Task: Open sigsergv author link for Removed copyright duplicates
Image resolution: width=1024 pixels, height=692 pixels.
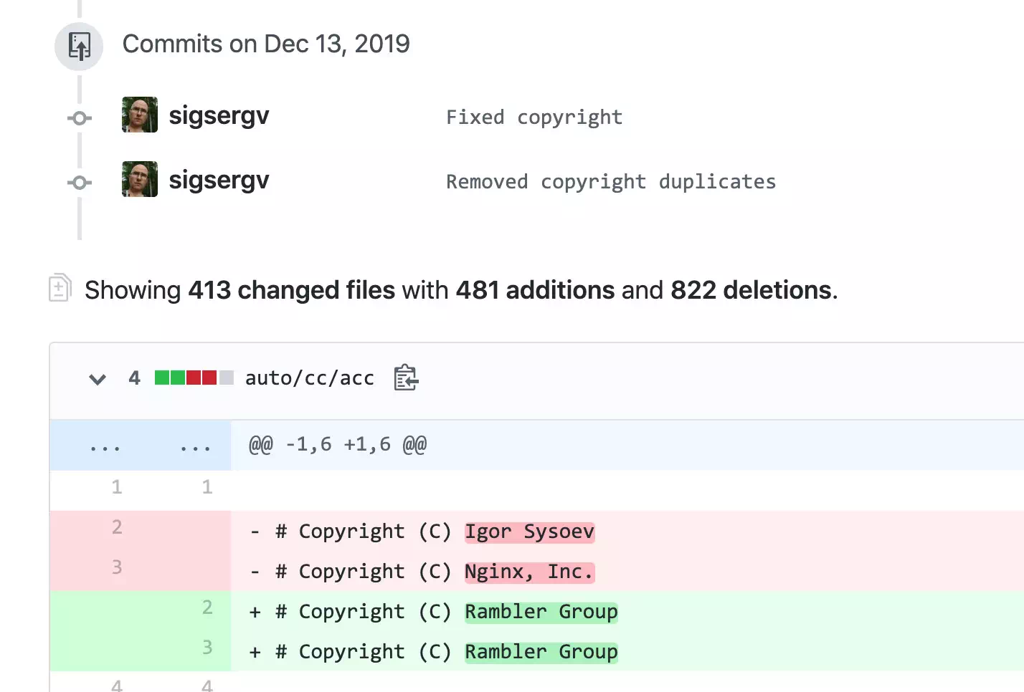Action: pos(219,180)
